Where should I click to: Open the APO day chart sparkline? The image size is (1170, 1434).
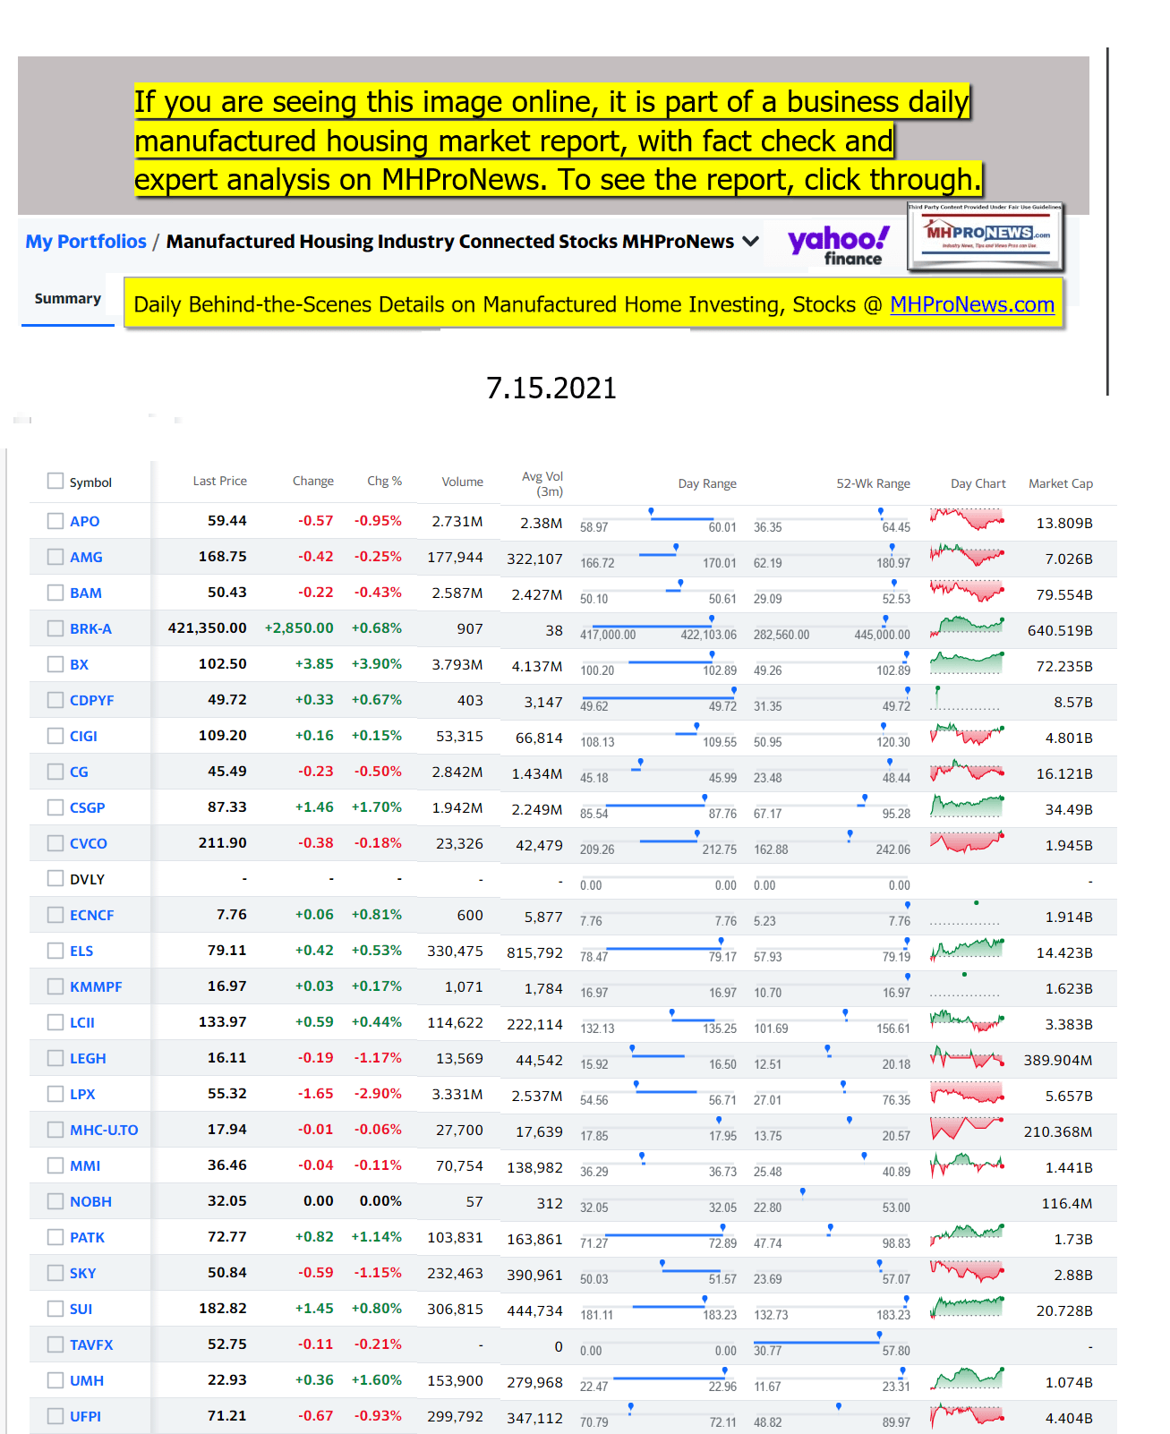967,520
